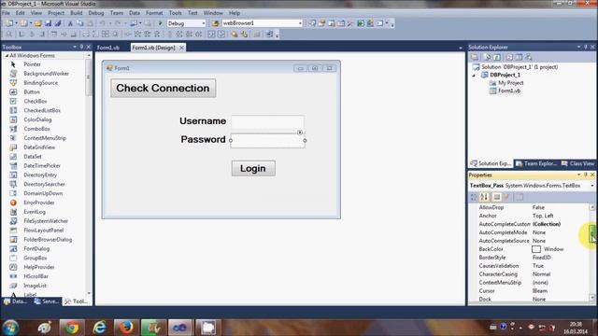598x336 pixels.
Task: Start debugging with the green play icon
Action: (160, 23)
